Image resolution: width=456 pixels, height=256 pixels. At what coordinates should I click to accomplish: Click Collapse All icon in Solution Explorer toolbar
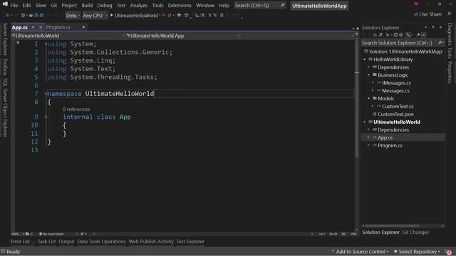pyautogui.click(x=395, y=35)
